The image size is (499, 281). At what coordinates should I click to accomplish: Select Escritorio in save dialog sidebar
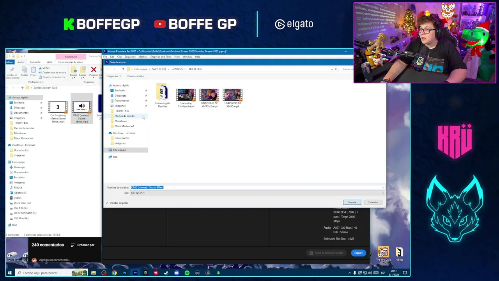120,91
